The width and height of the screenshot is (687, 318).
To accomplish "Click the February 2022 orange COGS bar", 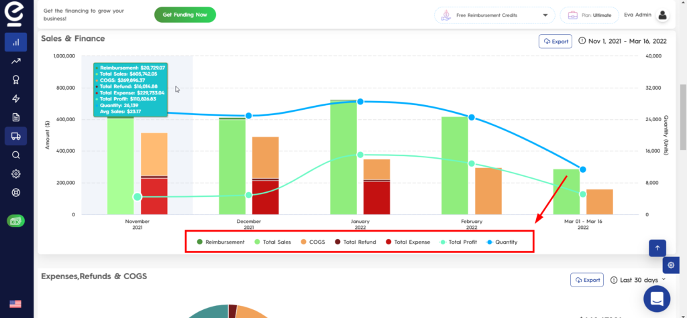I will 488,191.
